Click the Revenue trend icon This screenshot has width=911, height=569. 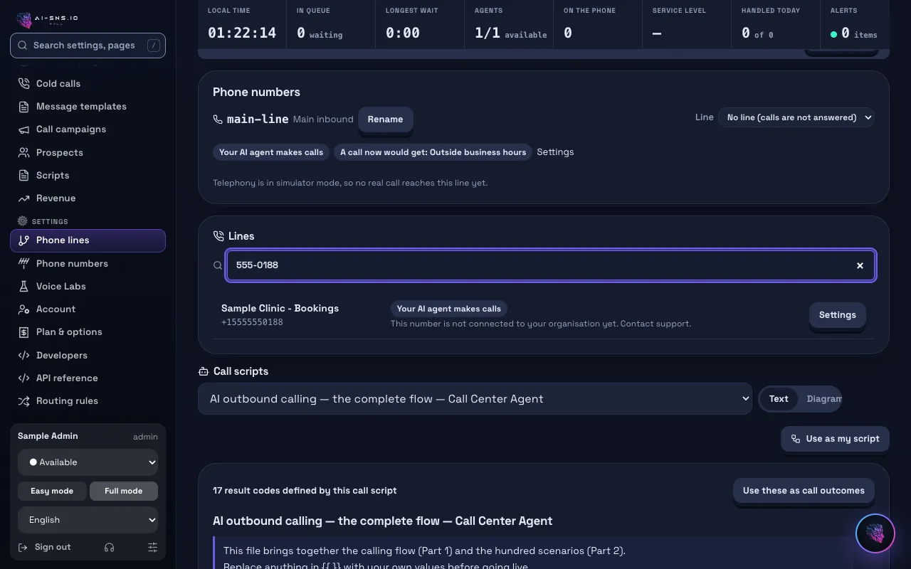(x=23, y=198)
